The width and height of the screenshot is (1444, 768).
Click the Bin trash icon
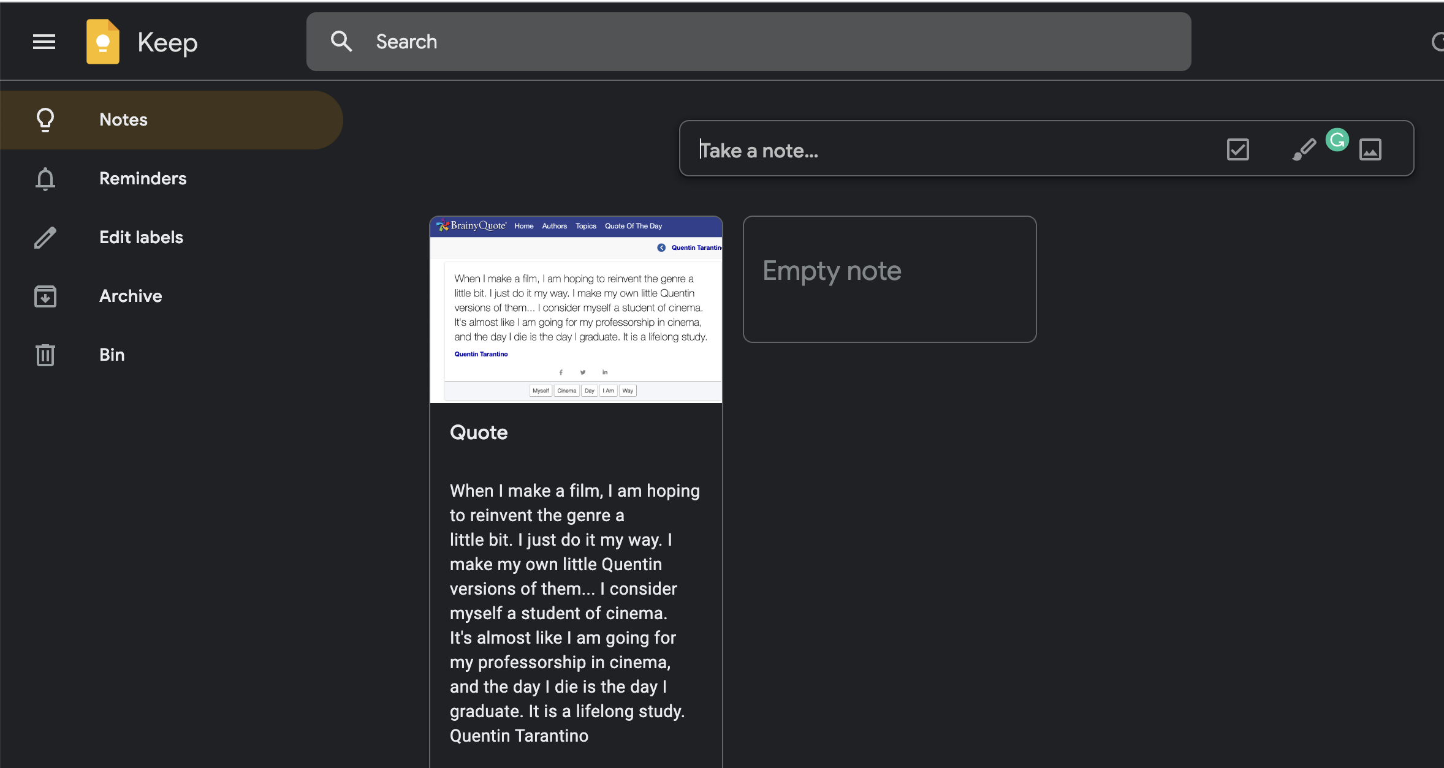click(x=45, y=355)
